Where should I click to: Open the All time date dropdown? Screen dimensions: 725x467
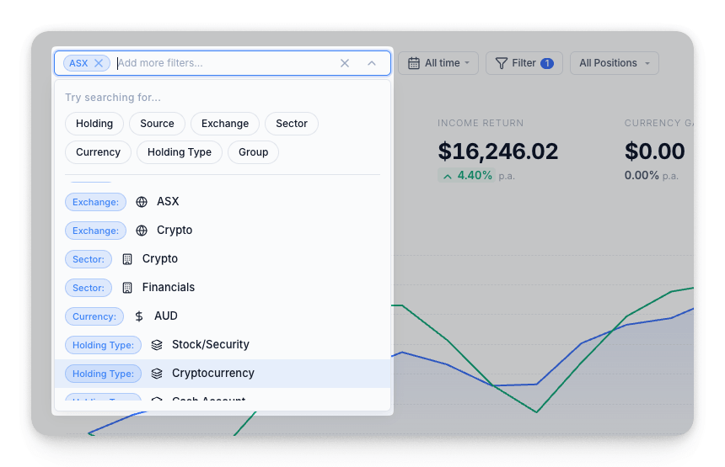(438, 63)
